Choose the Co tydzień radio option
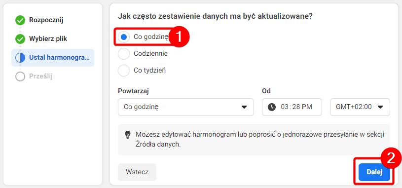 (124, 70)
